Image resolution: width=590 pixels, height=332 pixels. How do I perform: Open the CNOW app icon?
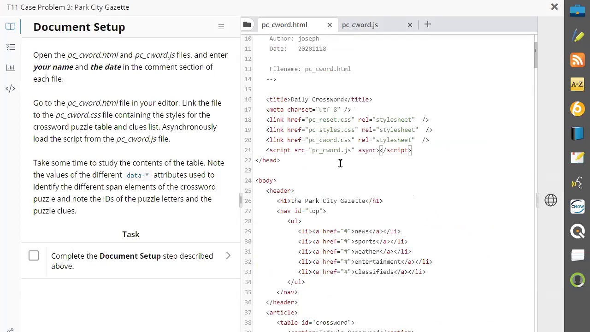pos(578,207)
